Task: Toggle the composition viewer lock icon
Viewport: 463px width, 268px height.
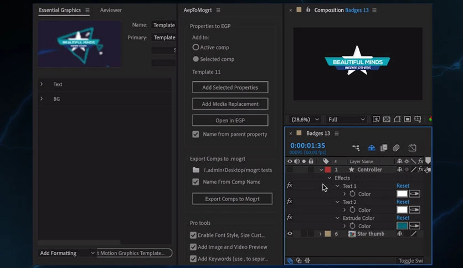Action: coord(308,10)
